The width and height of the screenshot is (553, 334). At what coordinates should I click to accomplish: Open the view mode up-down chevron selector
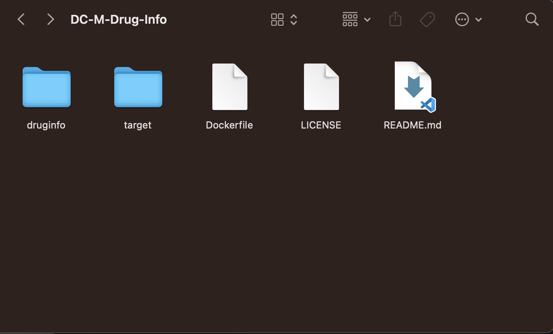(294, 19)
